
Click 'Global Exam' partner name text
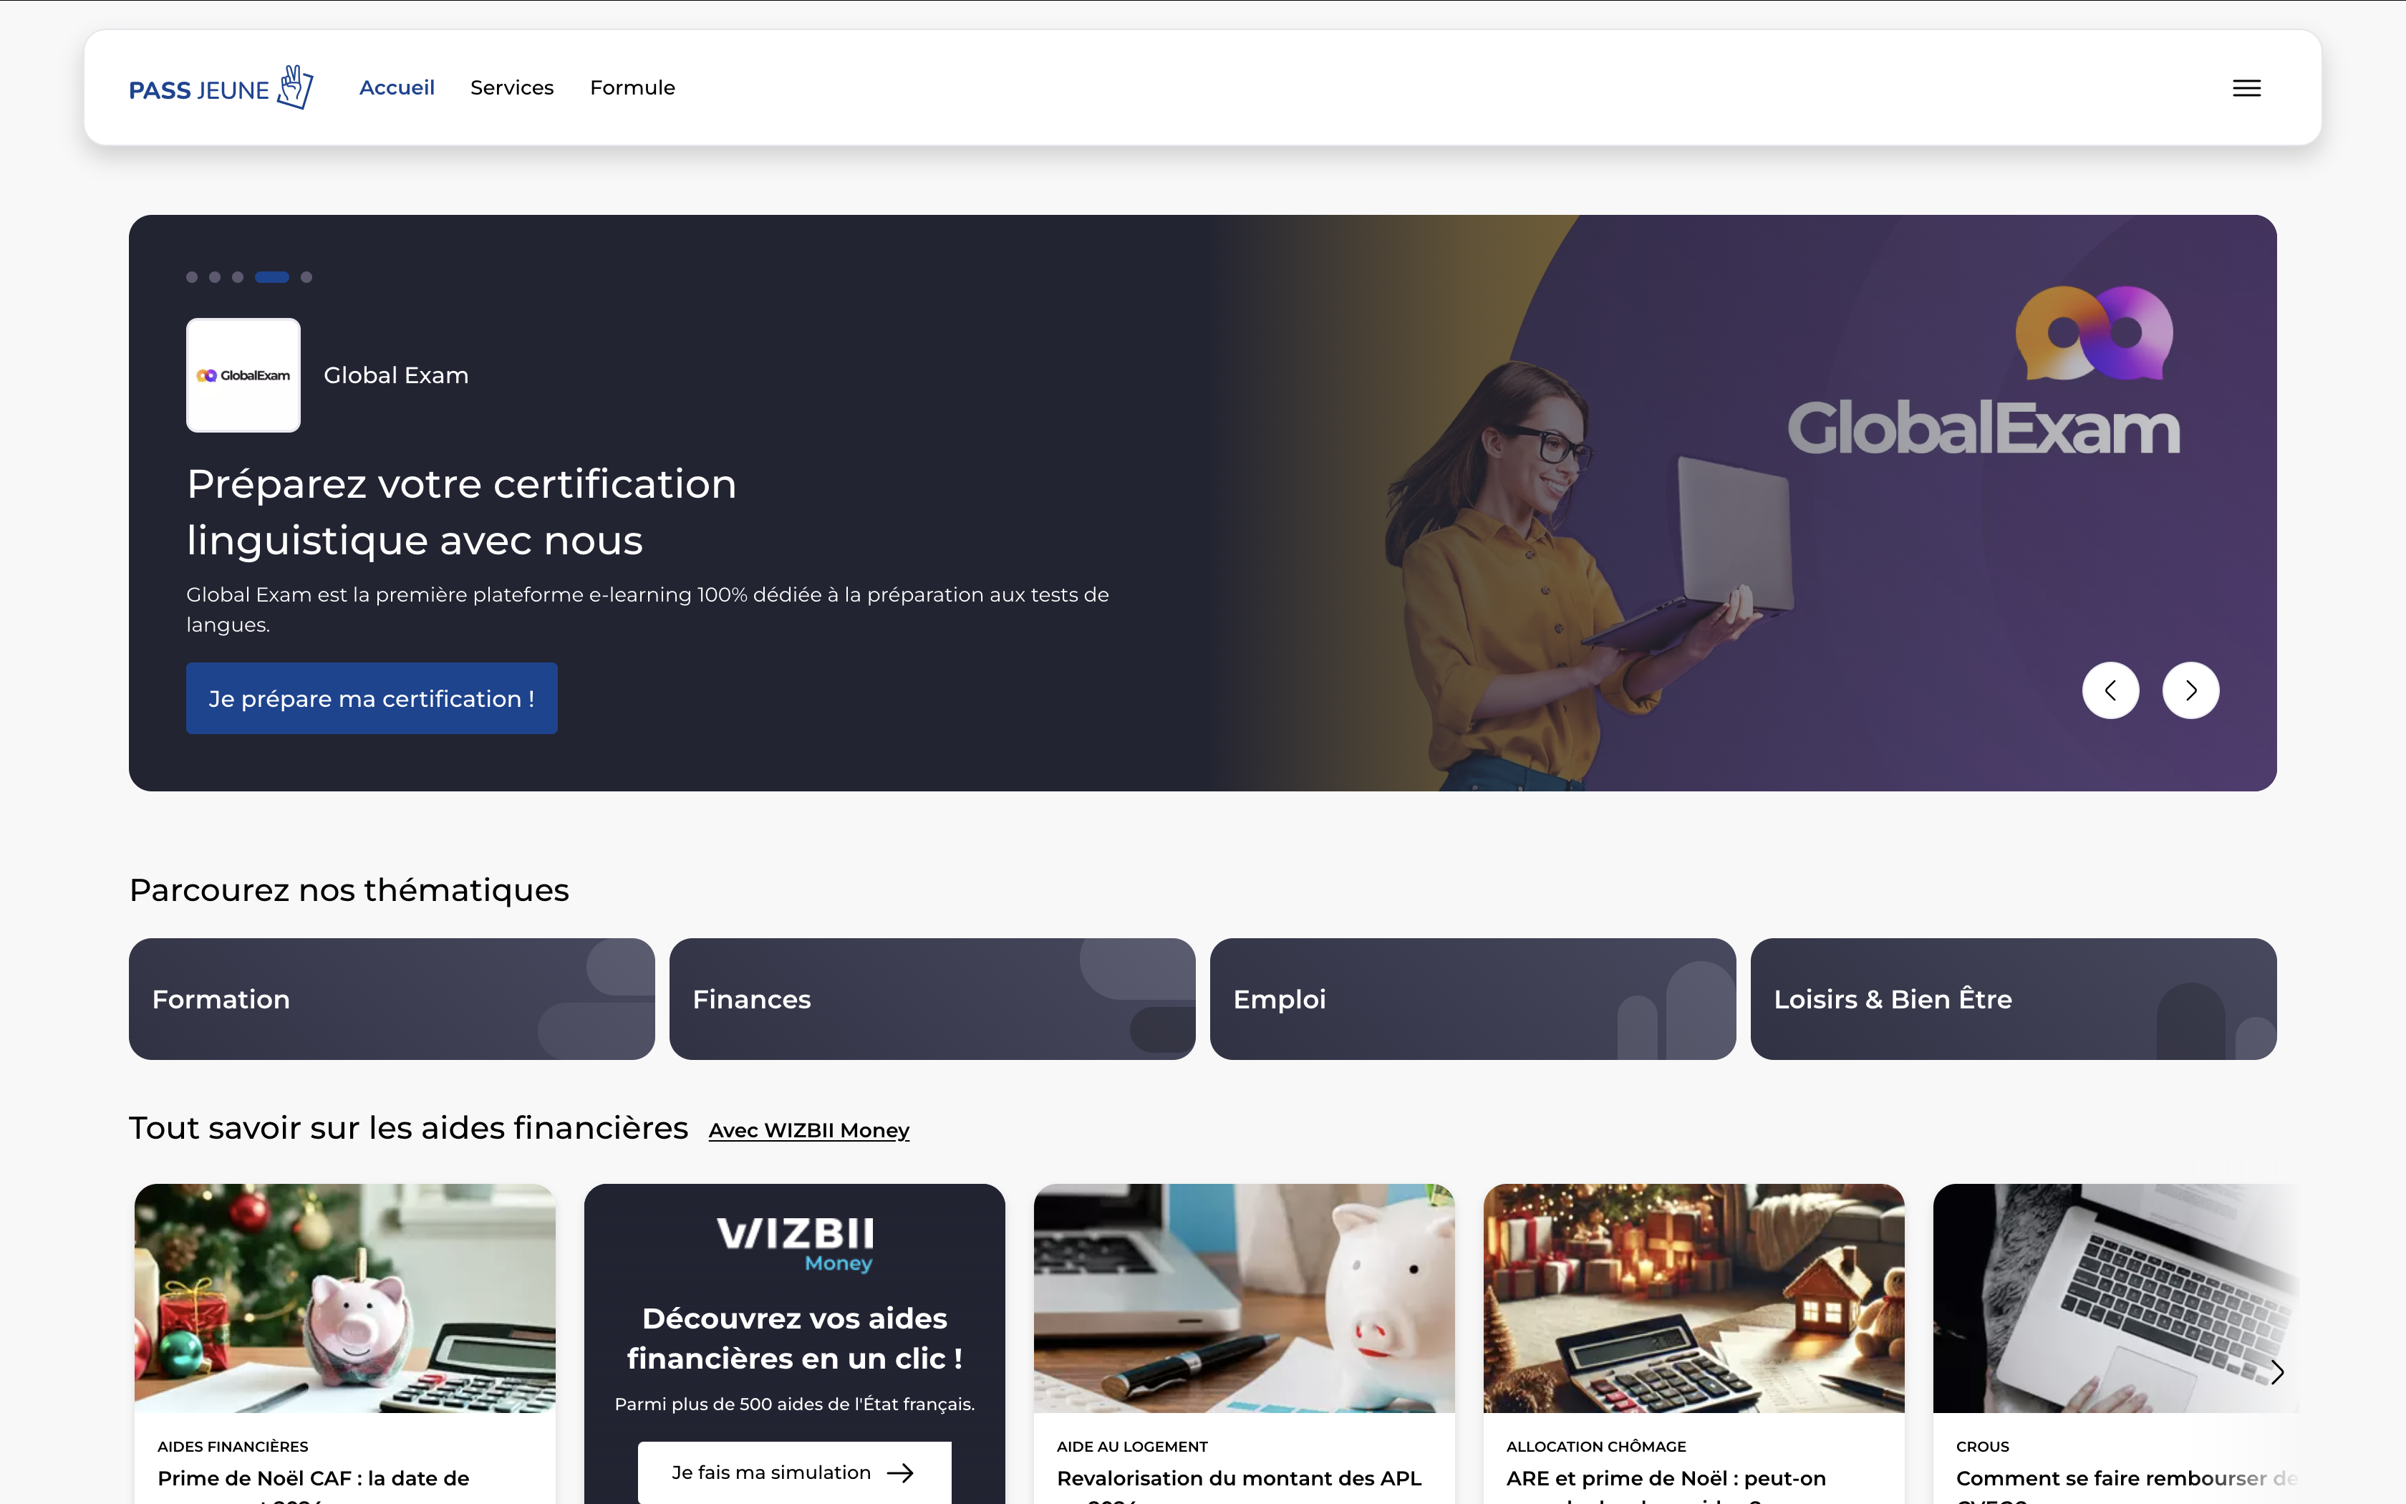point(396,375)
